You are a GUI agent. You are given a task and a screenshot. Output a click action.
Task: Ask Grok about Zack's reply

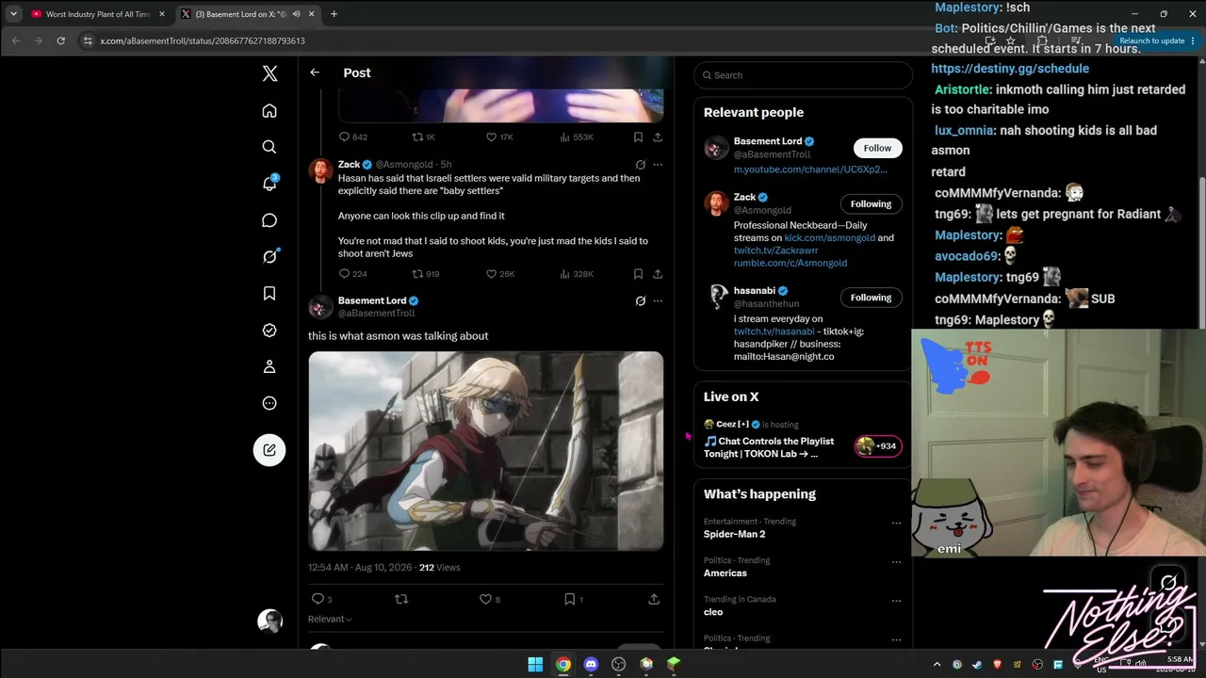(x=641, y=165)
